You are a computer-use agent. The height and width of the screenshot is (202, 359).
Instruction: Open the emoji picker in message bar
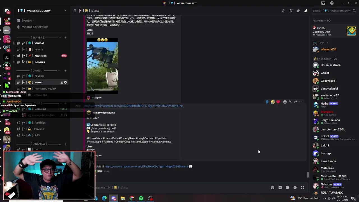coord(295,188)
